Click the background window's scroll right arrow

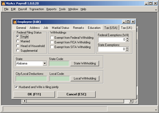pyautogui.click(x=131, y=101)
